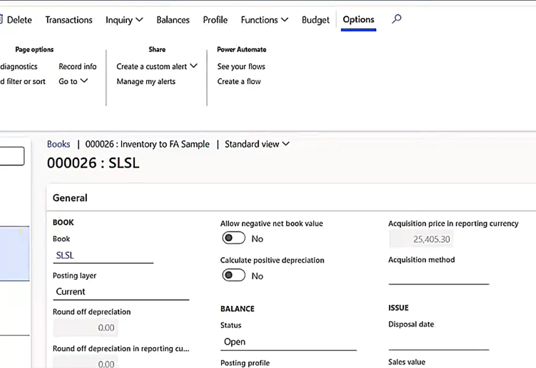Click See your flows

[241, 66]
